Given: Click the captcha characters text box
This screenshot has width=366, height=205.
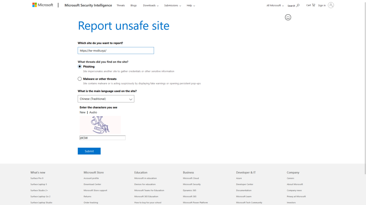Looking at the screenshot, I should 102,138.
